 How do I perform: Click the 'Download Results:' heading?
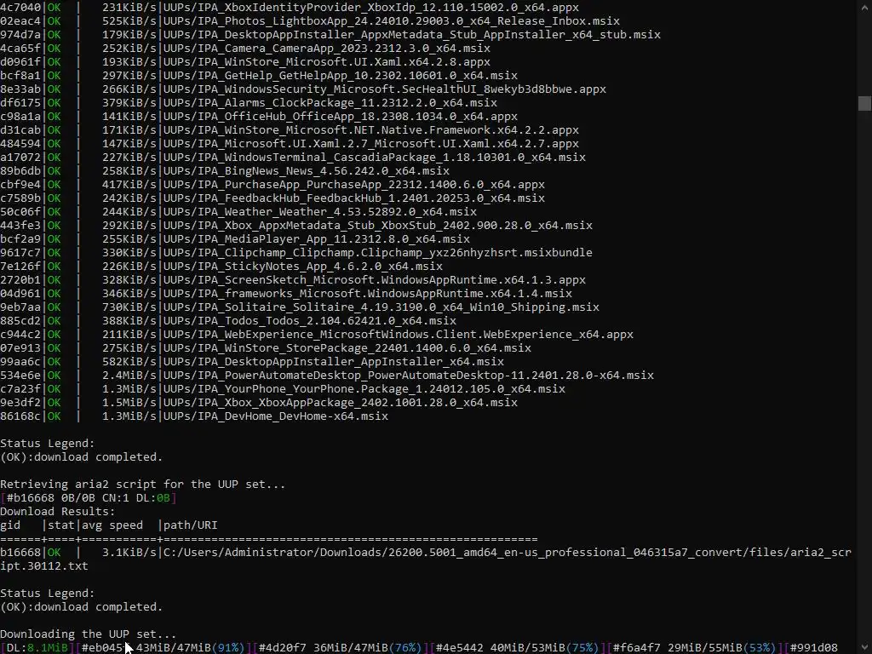tap(58, 512)
